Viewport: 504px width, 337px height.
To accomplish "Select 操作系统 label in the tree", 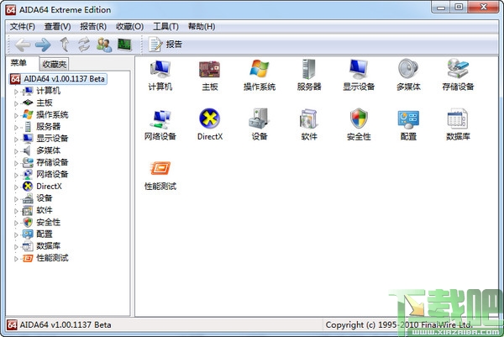I will pyautogui.click(x=52, y=114).
